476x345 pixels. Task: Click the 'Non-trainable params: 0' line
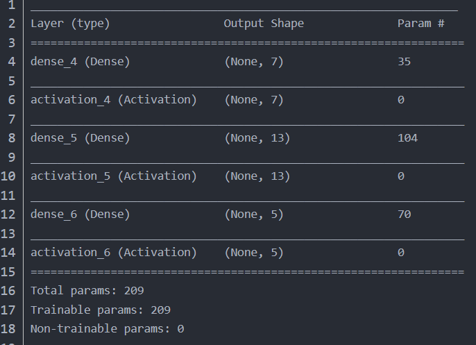(x=107, y=328)
